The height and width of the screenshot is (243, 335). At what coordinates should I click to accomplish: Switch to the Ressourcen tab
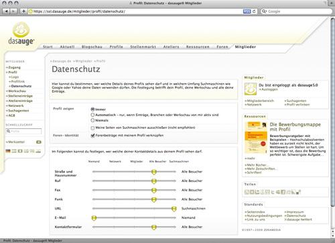click(x=198, y=47)
